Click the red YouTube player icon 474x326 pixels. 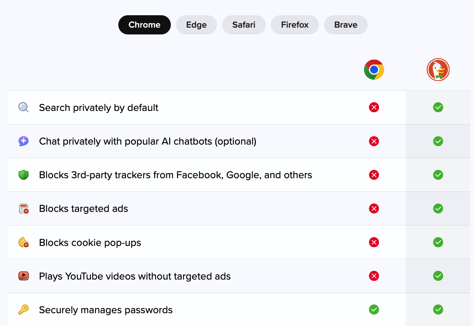coord(24,276)
